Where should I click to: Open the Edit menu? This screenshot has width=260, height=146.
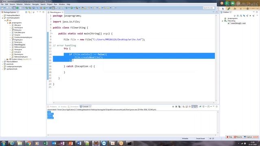[x=6, y=4]
